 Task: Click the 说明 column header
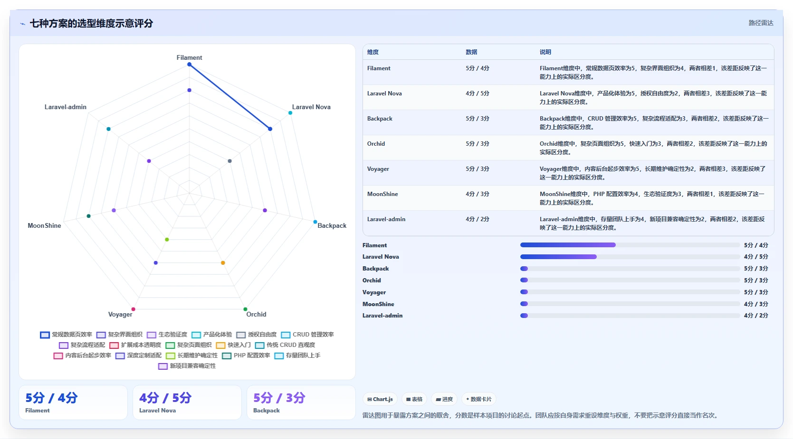(x=545, y=52)
